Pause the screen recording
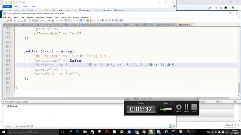241x135 pixels. tap(186, 108)
